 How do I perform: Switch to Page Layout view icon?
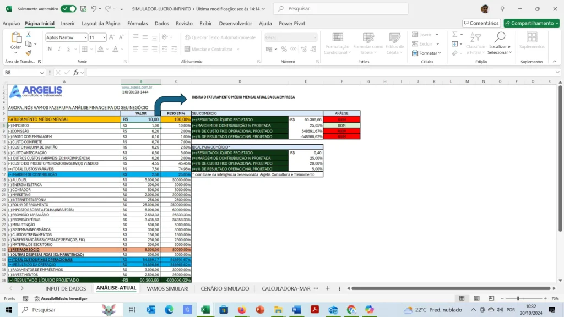(x=476, y=299)
